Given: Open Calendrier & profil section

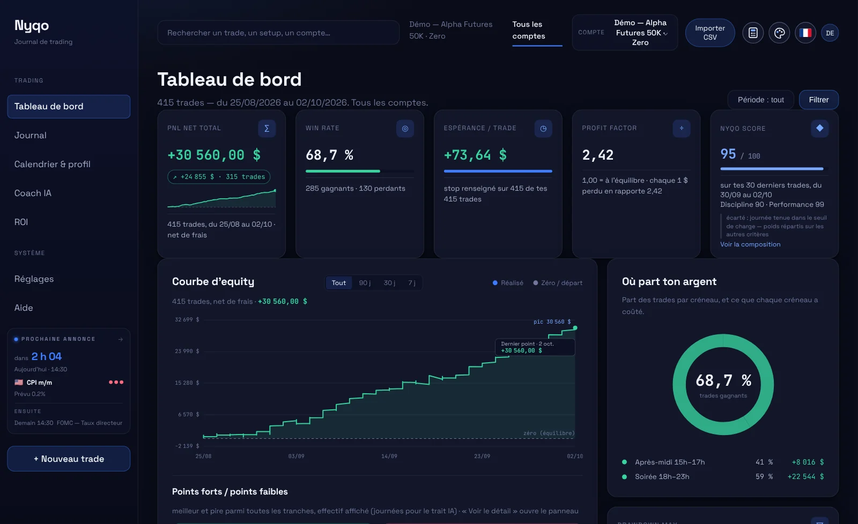Looking at the screenshot, I should click(69, 164).
